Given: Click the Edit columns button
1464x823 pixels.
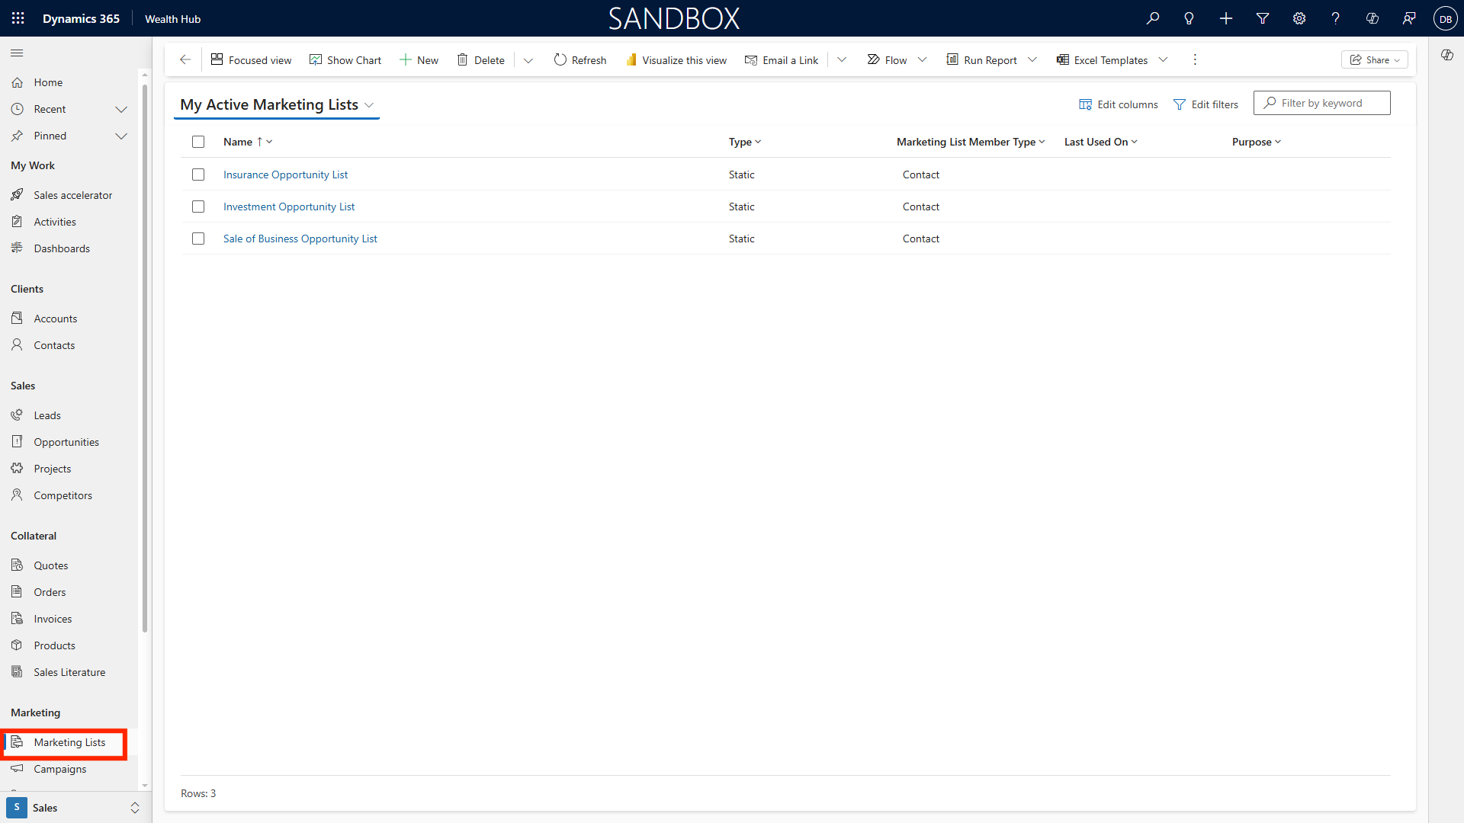Looking at the screenshot, I should click(x=1118, y=104).
